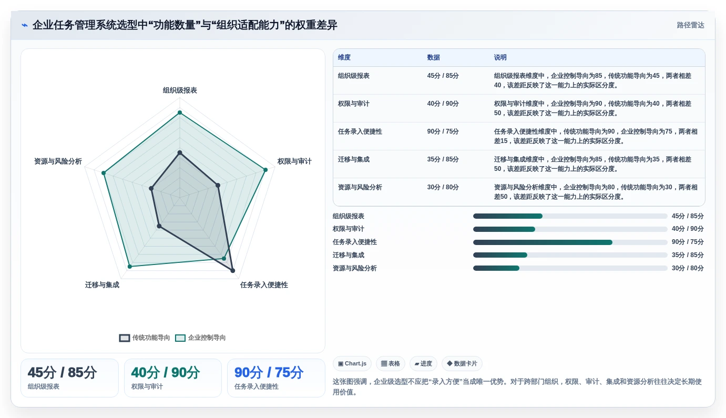Open the 45分 / 85分 组织级报表 data card

tap(69, 378)
